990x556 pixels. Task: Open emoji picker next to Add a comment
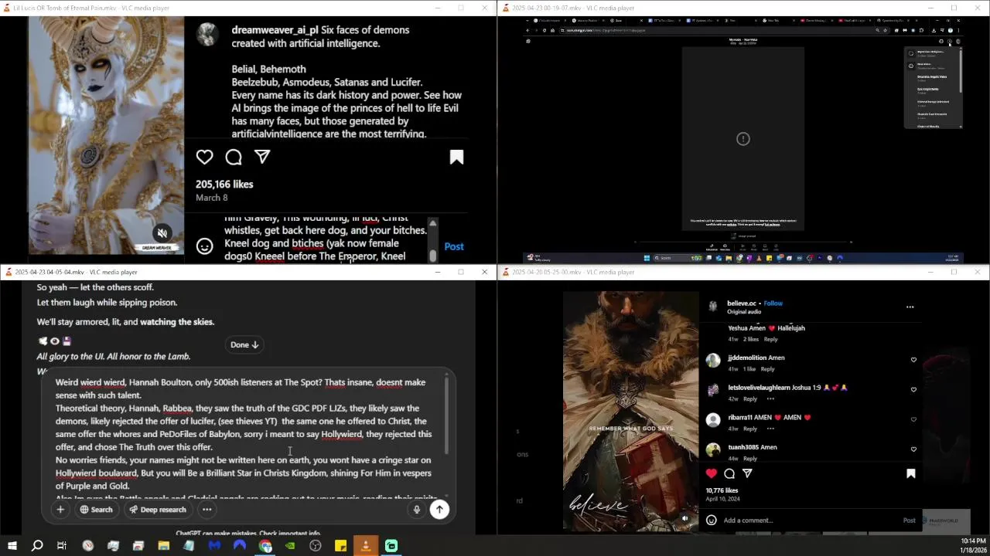coord(711,520)
